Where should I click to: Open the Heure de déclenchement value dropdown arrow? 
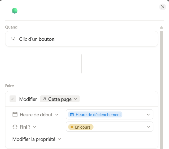tap(148, 114)
